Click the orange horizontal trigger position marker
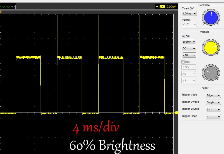The width and height of the screenshot is (224, 154). click(x=1, y=12)
